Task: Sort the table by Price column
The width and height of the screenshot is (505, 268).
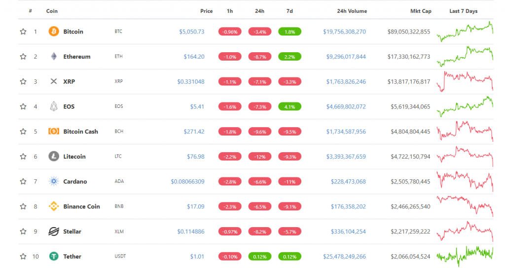Action: click(x=207, y=11)
